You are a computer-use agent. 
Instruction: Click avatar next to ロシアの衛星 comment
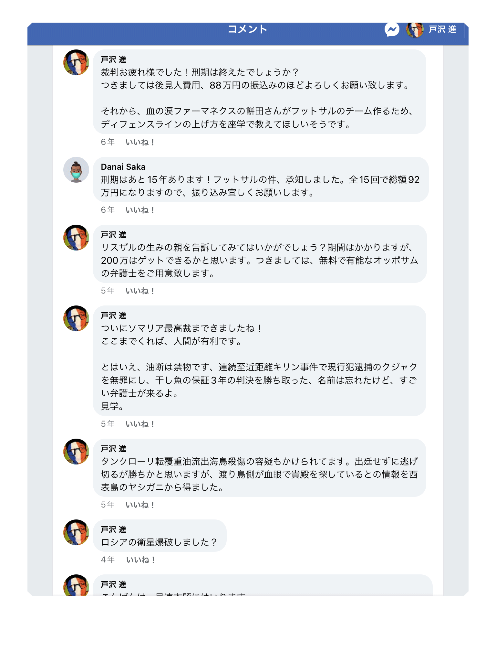pos(76,532)
